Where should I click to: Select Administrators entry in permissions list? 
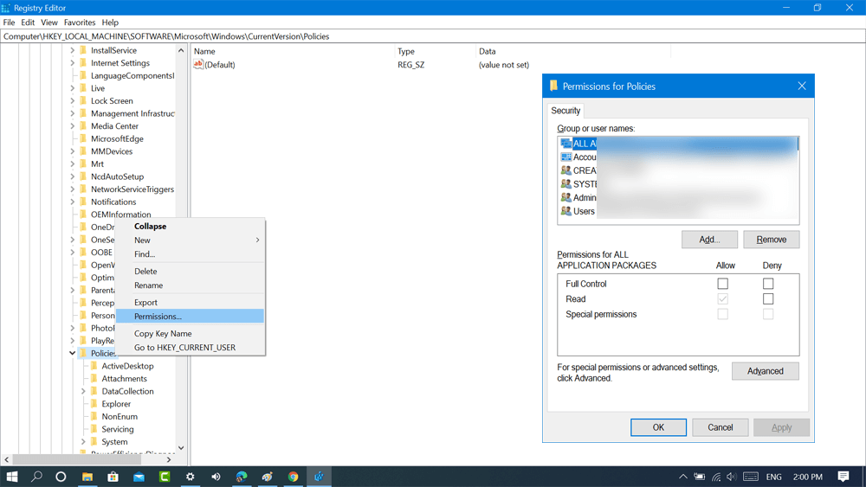[678, 197]
